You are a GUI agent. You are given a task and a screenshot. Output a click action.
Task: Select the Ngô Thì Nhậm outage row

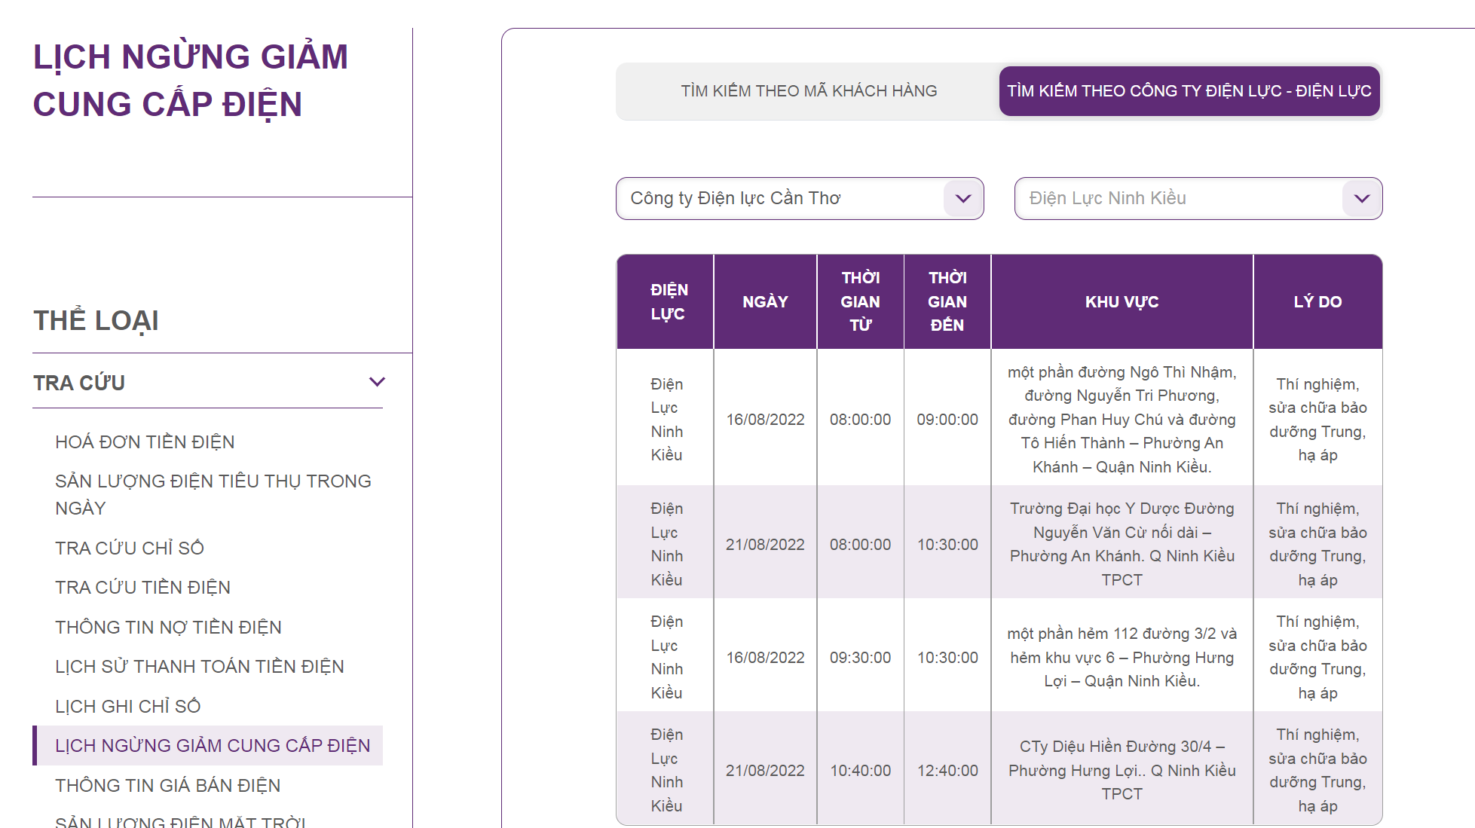(1122, 419)
